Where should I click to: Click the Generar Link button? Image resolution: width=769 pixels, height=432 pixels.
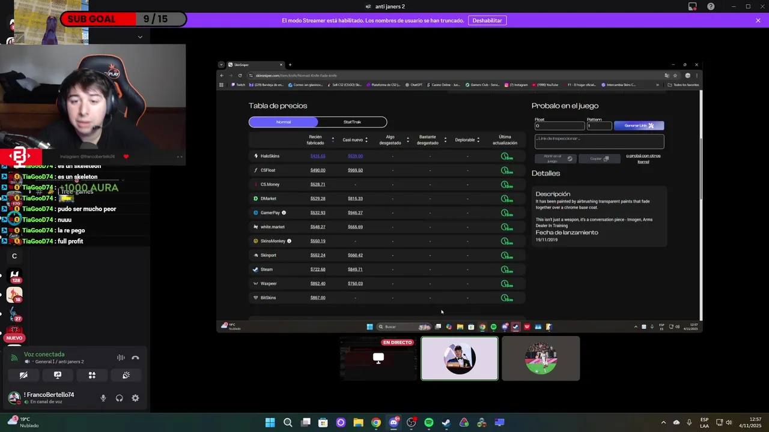tap(639, 125)
